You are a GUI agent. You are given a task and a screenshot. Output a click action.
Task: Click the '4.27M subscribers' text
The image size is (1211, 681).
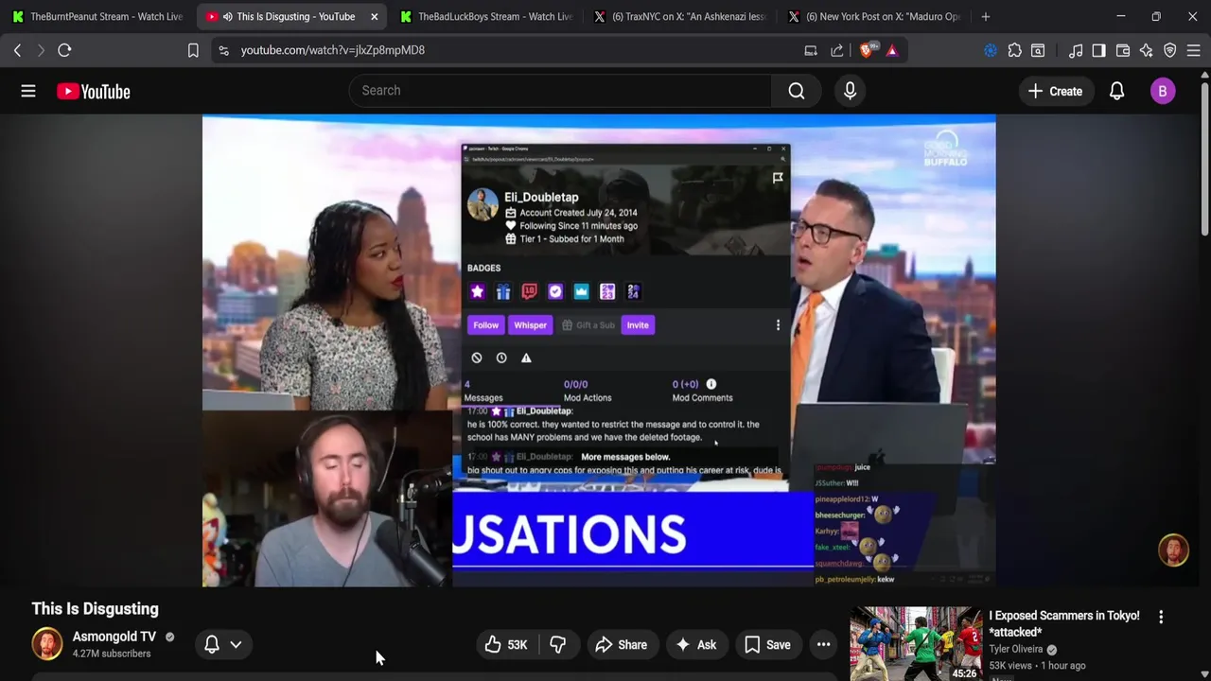coord(112,654)
